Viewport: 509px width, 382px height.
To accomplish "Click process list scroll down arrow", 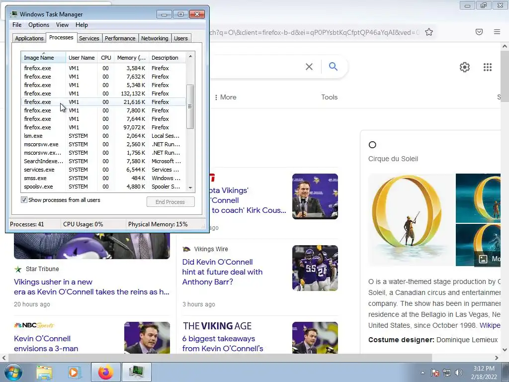I will tap(190, 188).
